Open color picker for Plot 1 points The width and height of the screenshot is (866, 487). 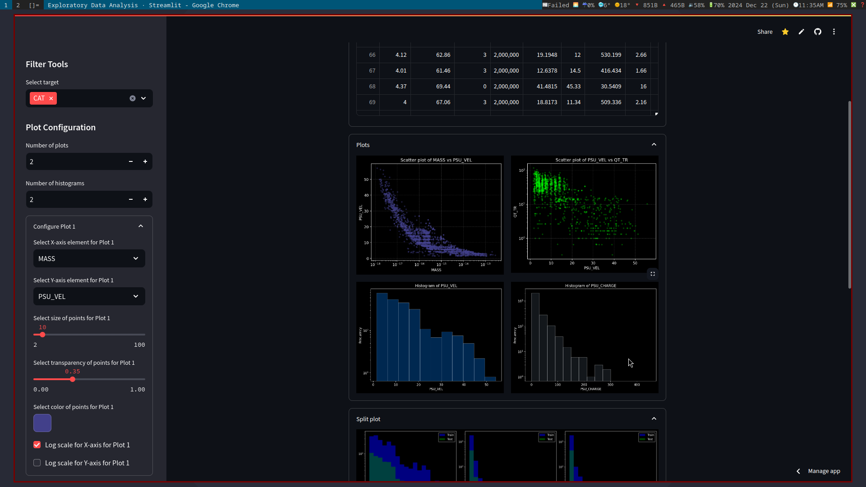(42, 423)
